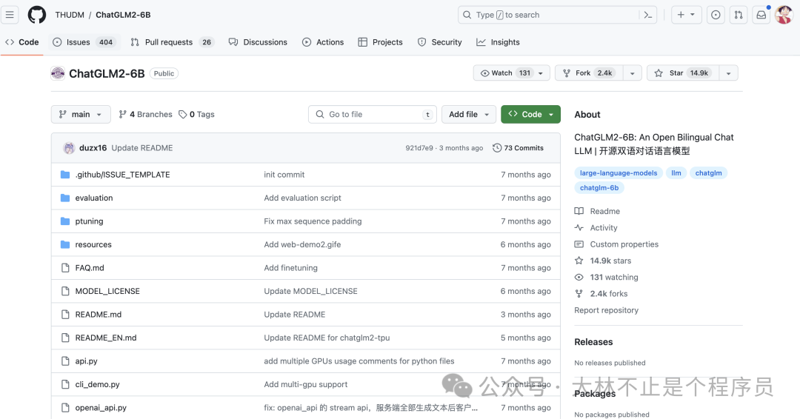Screen dimensions: 800x419
Task: Open the hamburger navigation menu
Action: pos(10,15)
